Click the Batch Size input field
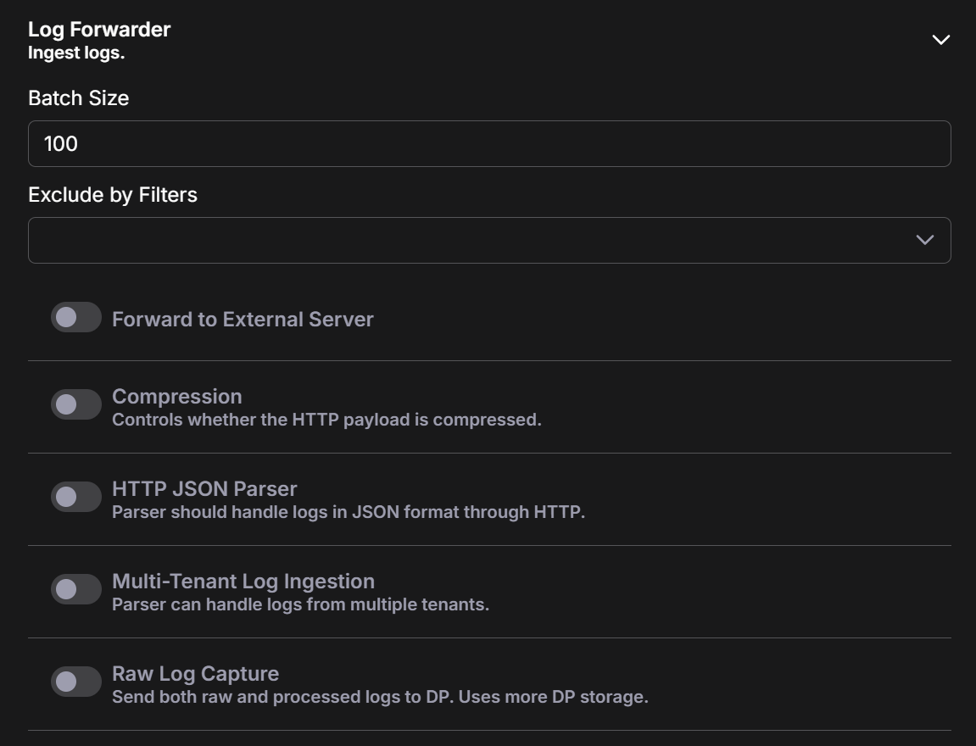976x746 pixels. tap(488, 144)
